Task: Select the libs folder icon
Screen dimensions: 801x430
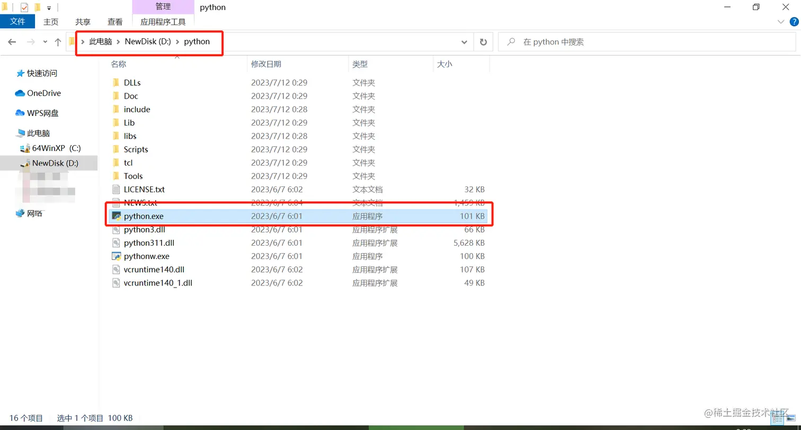Action: pos(117,136)
